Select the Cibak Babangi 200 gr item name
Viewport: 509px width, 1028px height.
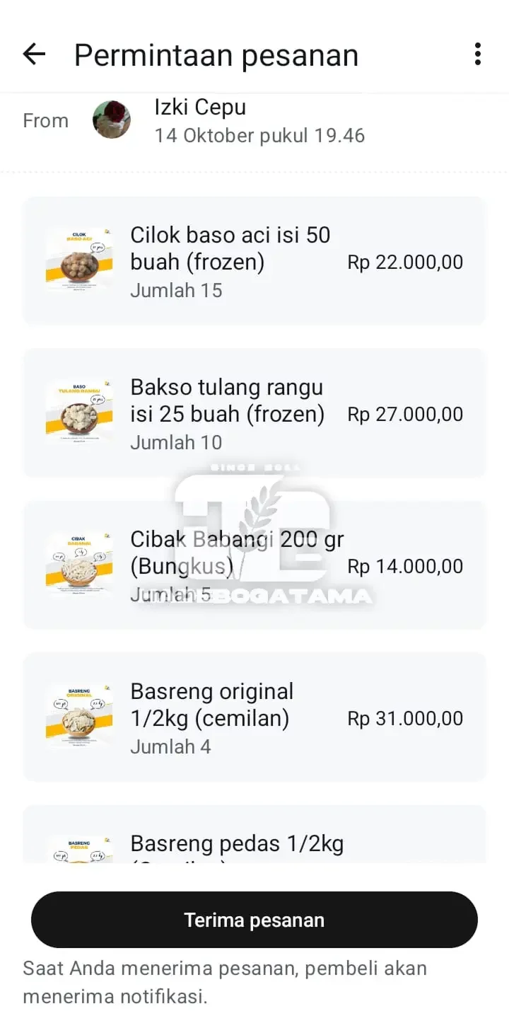236,553
